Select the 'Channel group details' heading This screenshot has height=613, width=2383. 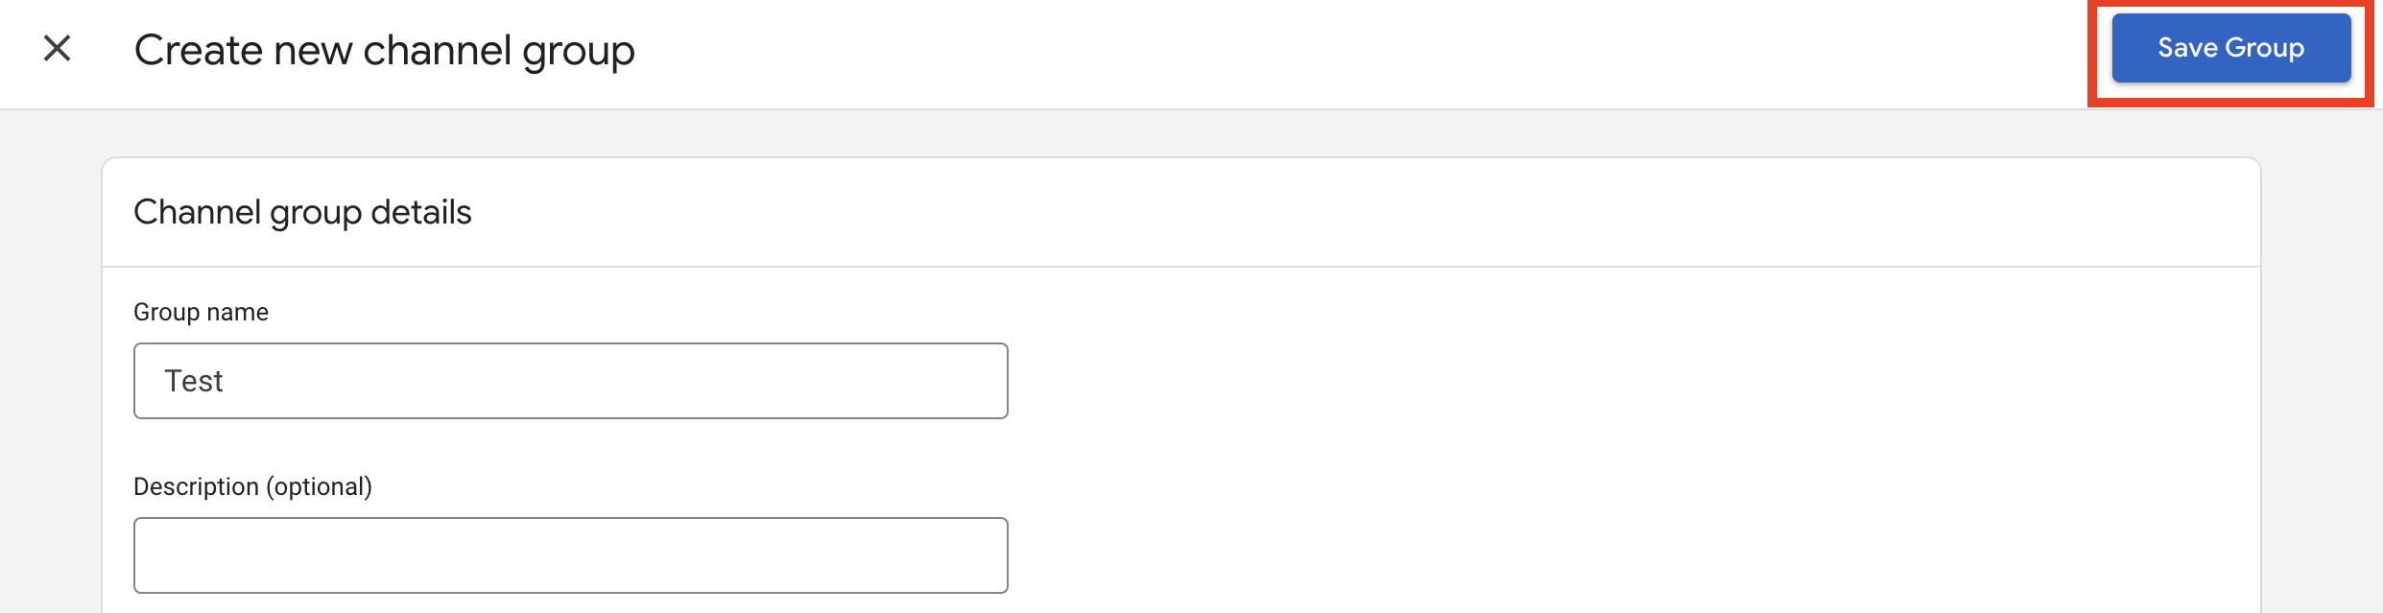tap(302, 212)
